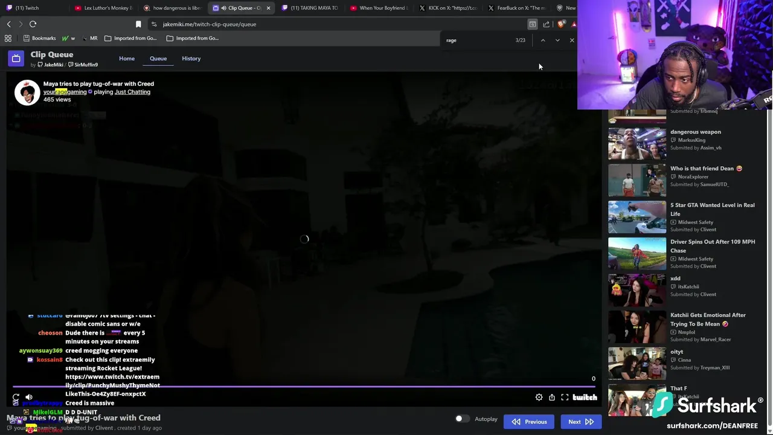This screenshot has width=773, height=435.
Task: Click the NoraExplorer channel name
Action: [693, 177]
